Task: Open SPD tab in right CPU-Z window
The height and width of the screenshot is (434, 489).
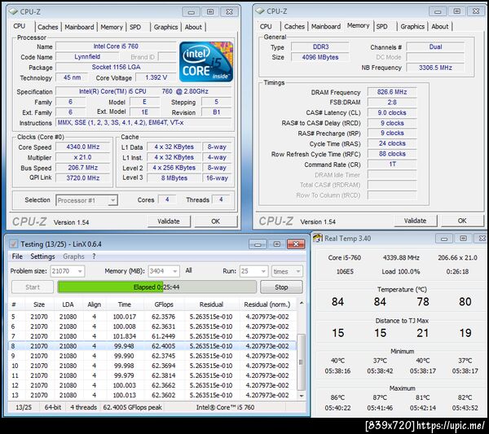Action: click(382, 27)
